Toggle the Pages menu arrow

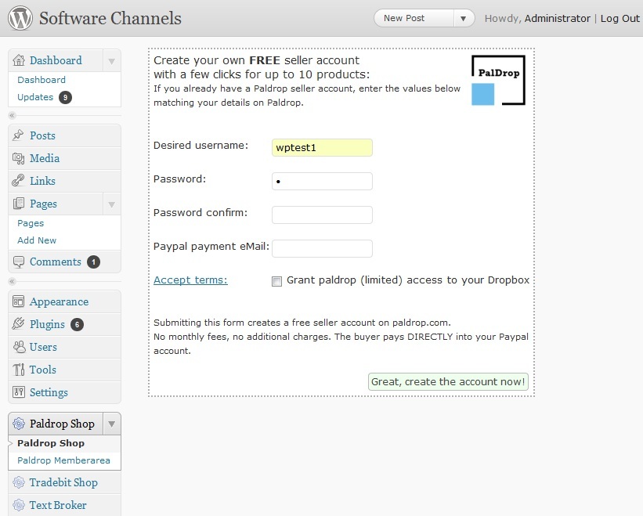pyautogui.click(x=111, y=204)
